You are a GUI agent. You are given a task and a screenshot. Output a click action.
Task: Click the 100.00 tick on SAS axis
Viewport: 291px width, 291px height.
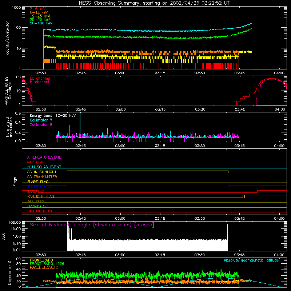pos(15,223)
